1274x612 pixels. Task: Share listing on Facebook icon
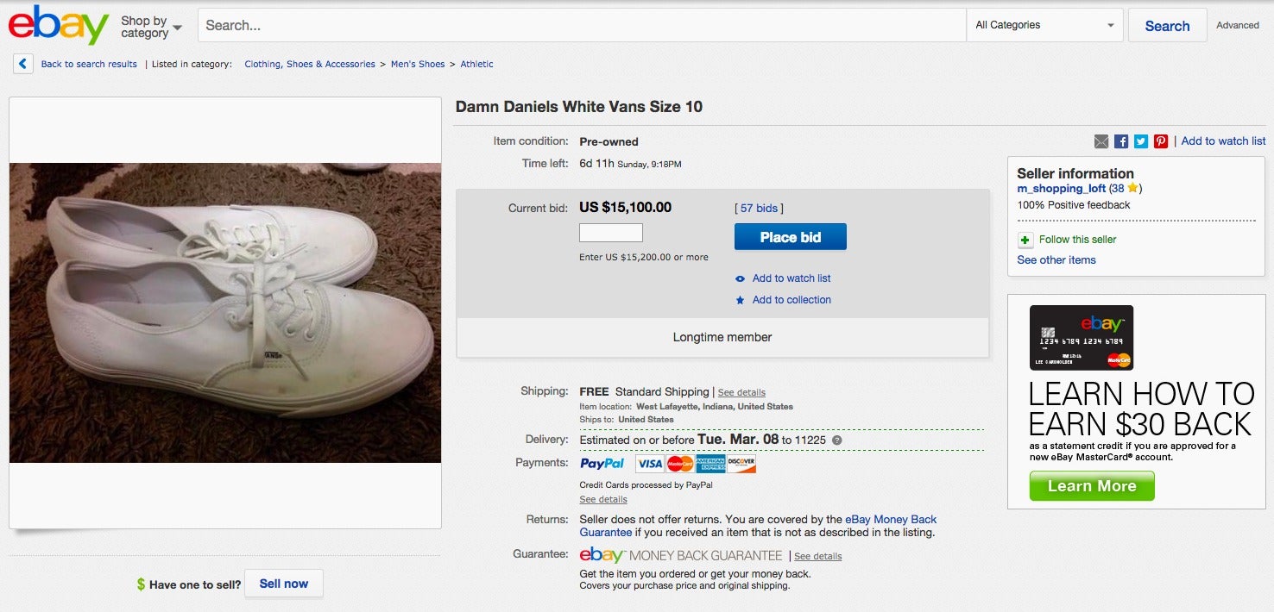tap(1121, 141)
